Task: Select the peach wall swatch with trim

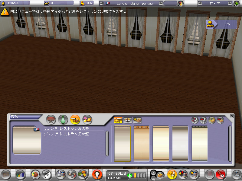Action: coord(141,144)
